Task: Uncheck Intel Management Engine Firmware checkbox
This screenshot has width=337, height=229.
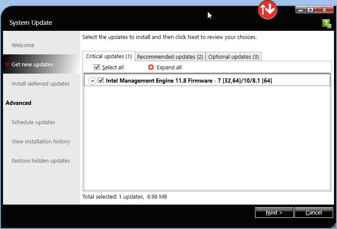Action: [x=101, y=80]
